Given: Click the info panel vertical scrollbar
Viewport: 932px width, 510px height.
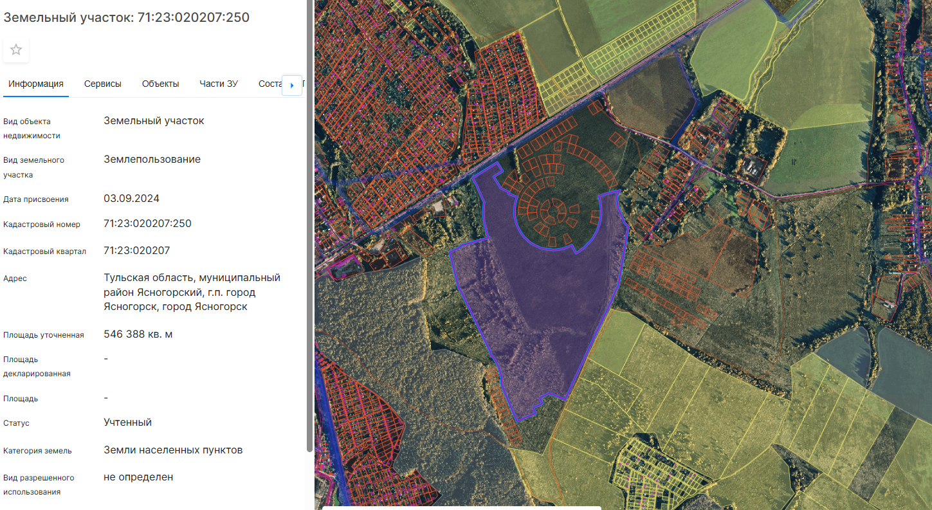Looking at the screenshot, I should tap(310, 225).
